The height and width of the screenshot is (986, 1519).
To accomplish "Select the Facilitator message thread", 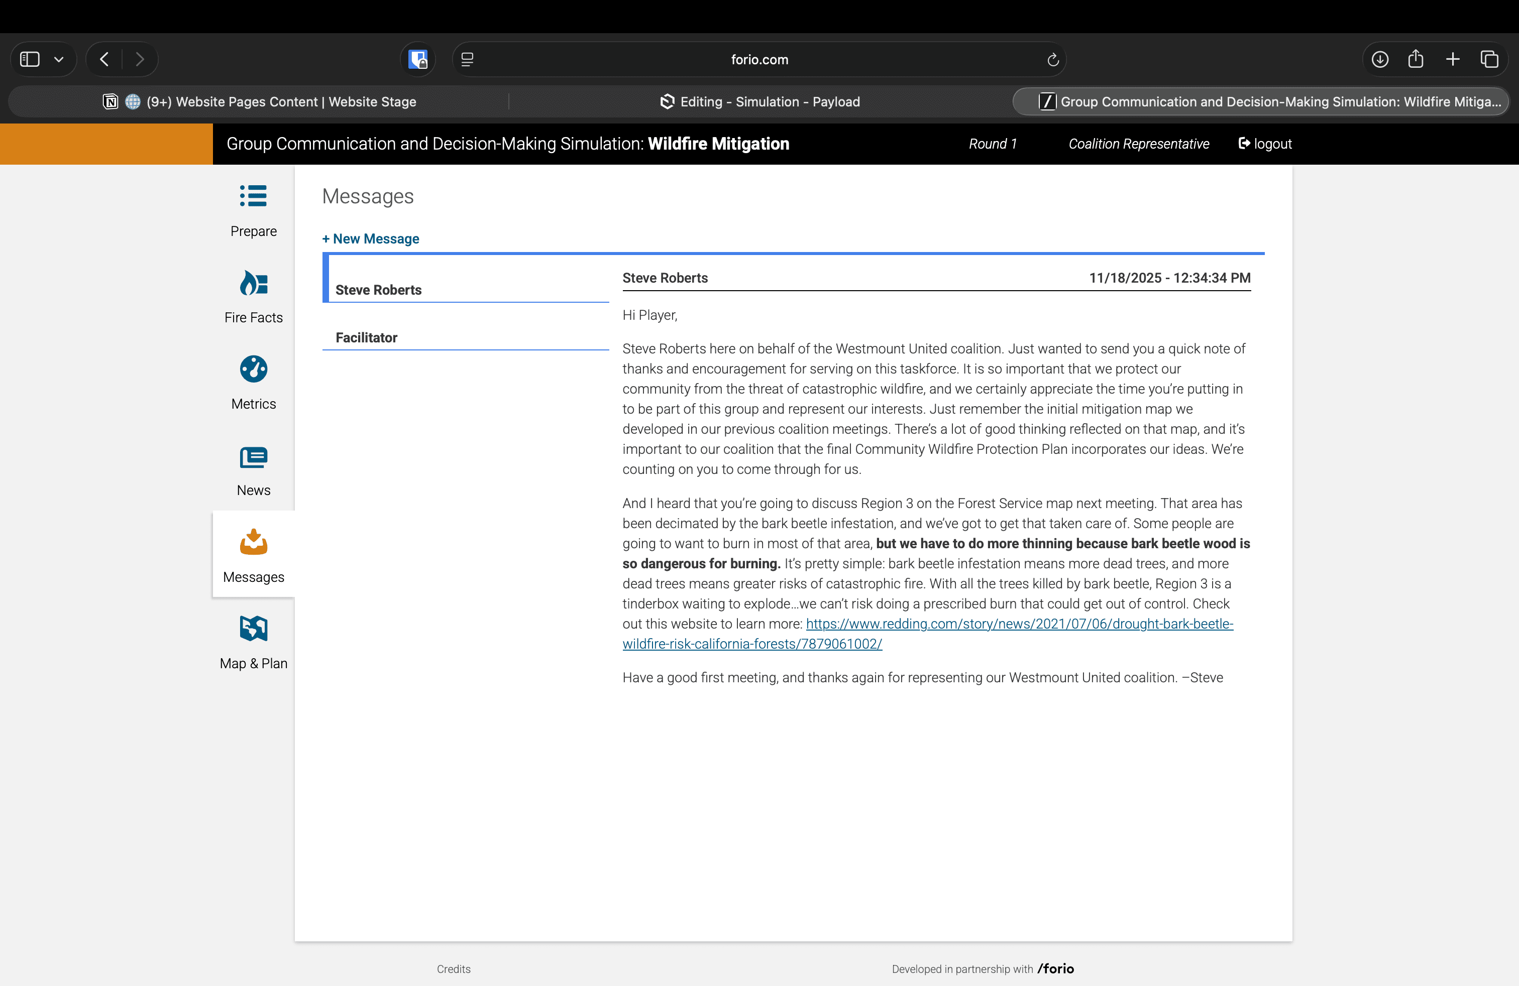I will pos(366,337).
